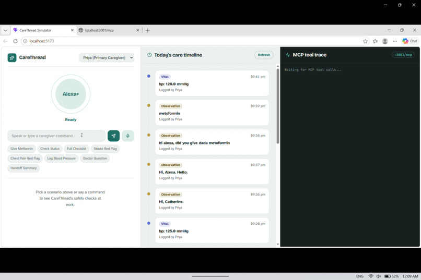Click the :3001/mcp port badge

pyautogui.click(x=403, y=55)
